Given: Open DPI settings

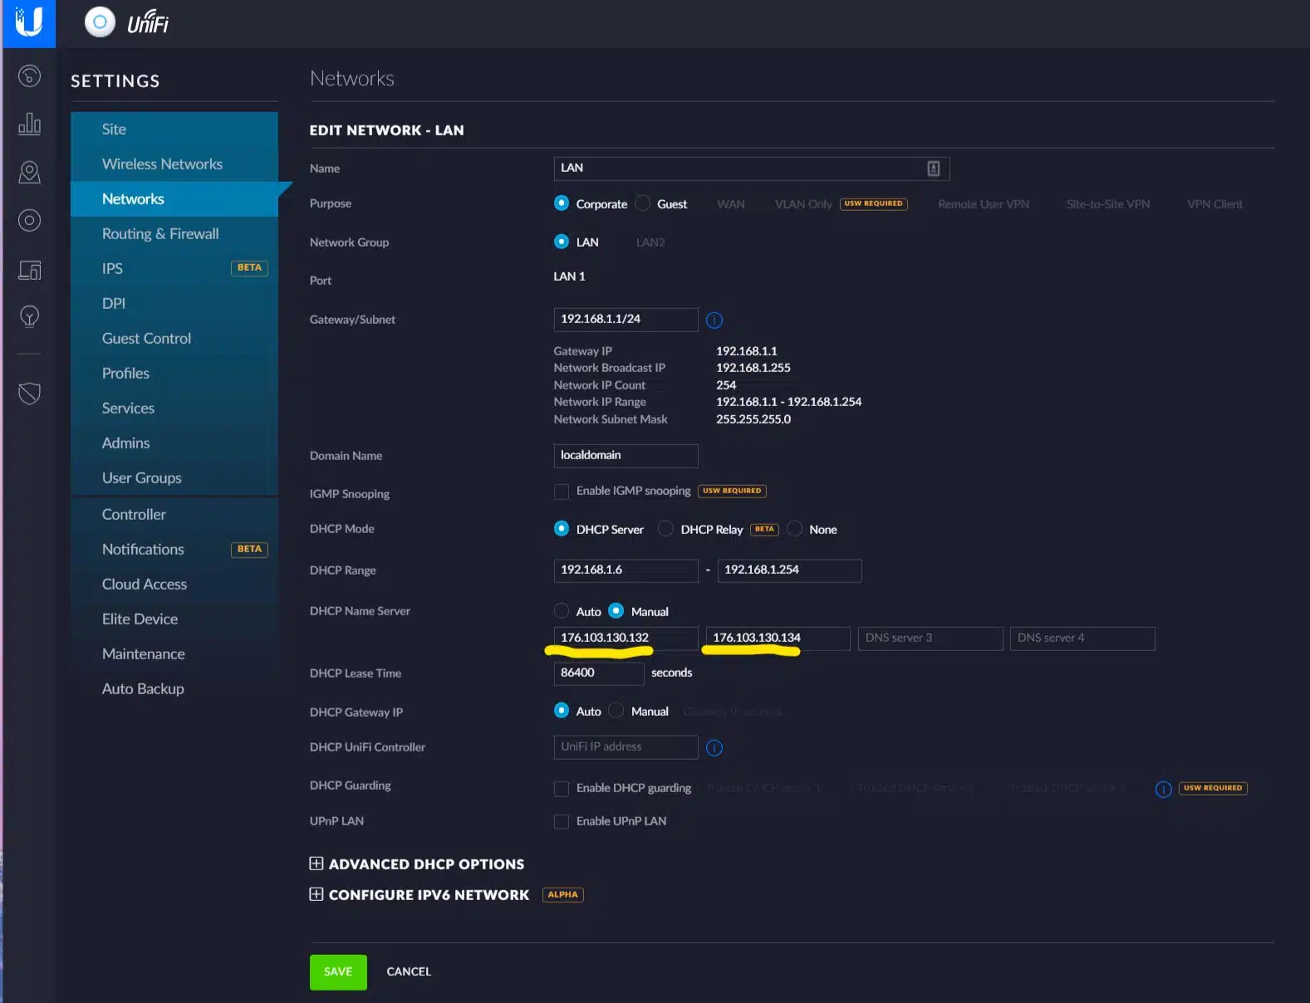Looking at the screenshot, I should (174, 304).
